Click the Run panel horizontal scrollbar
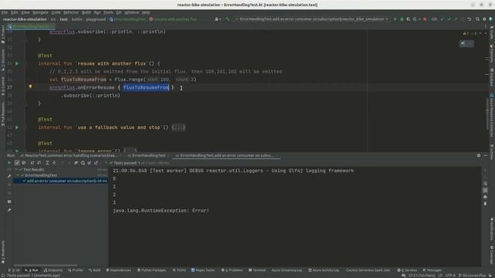Image resolution: width=495 pixels, height=278 pixels. click(x=45, y=265)
